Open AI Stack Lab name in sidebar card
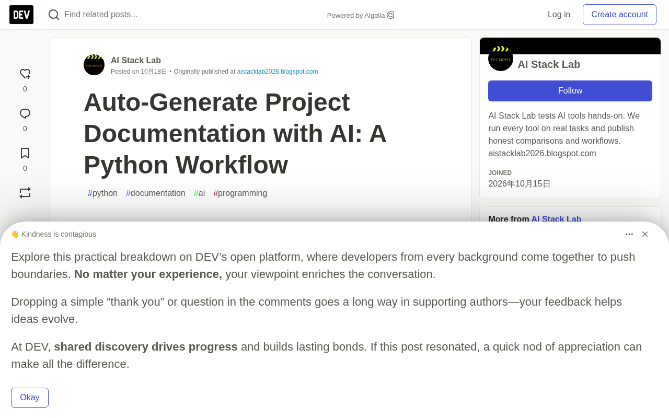The image size is (669, 418). (x=549, y=64)
